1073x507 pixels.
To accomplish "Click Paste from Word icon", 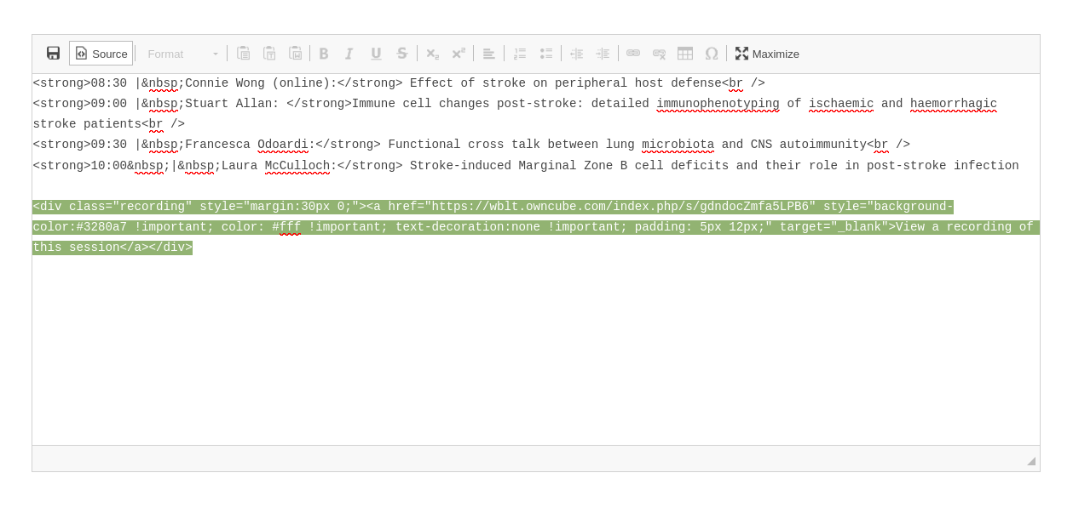I will pyautogui.click(x=296, y=53).
